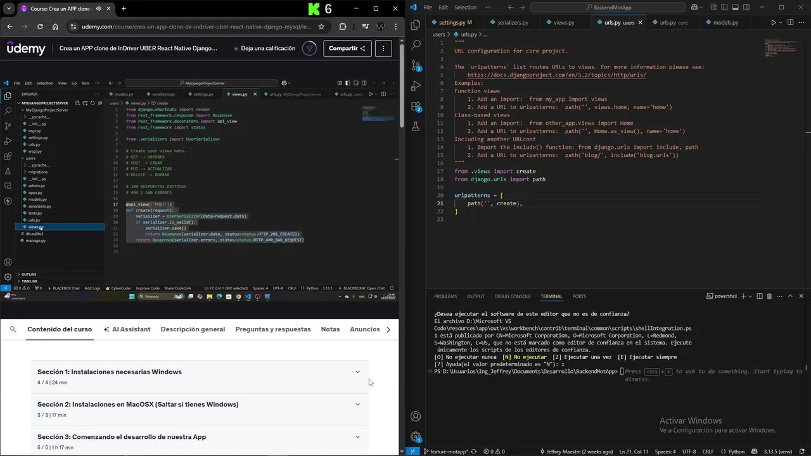Screen dimensions: 811x456
Task: Click the Compartir button on Udemy
Action: point(347,48)
